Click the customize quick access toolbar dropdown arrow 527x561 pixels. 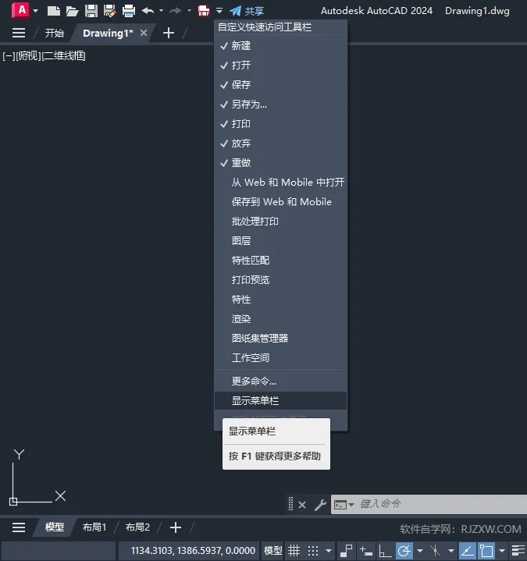coord(219,11)
